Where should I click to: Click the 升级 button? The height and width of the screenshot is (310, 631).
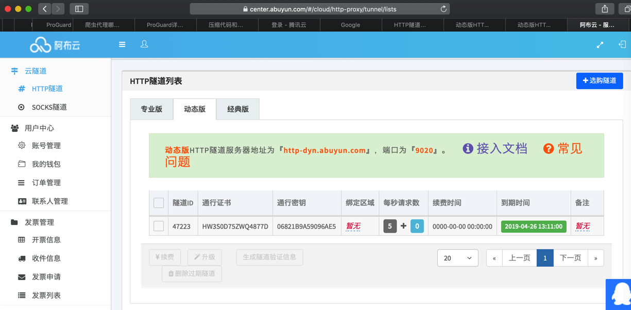(x=204, y=257)
